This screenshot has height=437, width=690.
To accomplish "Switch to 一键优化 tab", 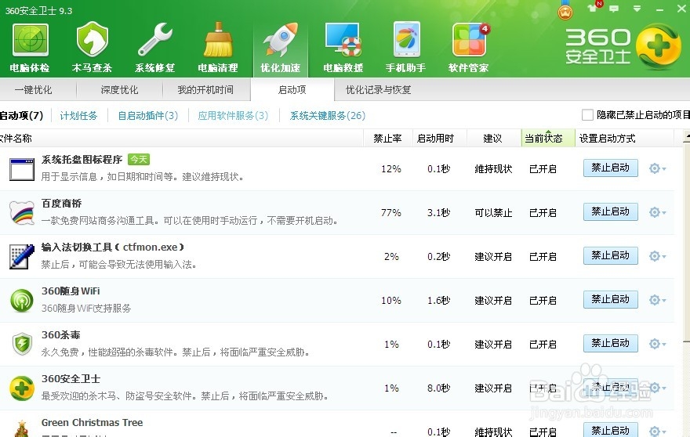I will click(x=34, y=90).
